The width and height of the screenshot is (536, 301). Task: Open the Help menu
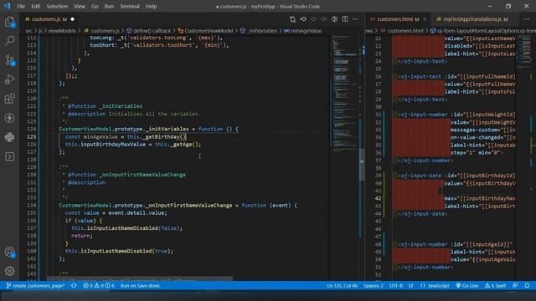click(x=151, y=6)
